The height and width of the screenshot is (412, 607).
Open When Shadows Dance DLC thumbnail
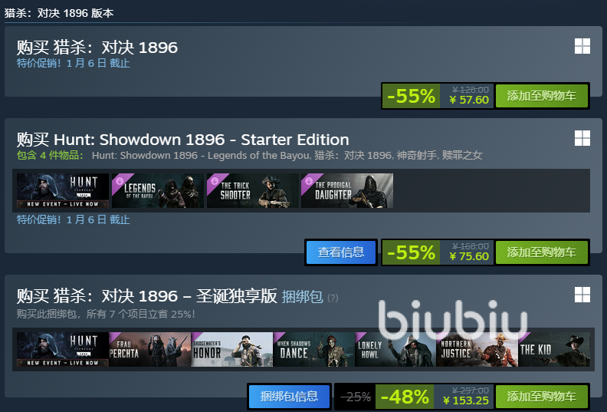[x=314, y=349]
